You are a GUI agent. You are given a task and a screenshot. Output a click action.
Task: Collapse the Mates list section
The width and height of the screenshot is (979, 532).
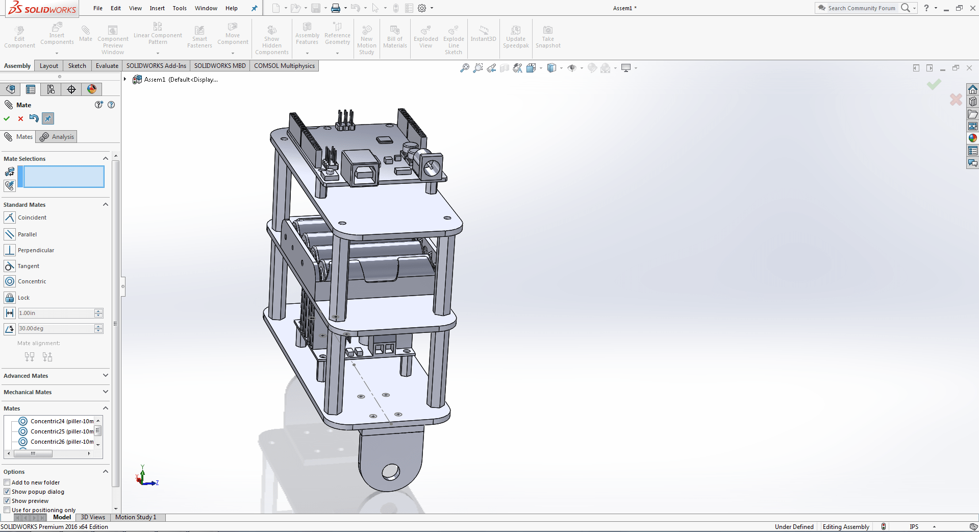(x=106, y=408)
